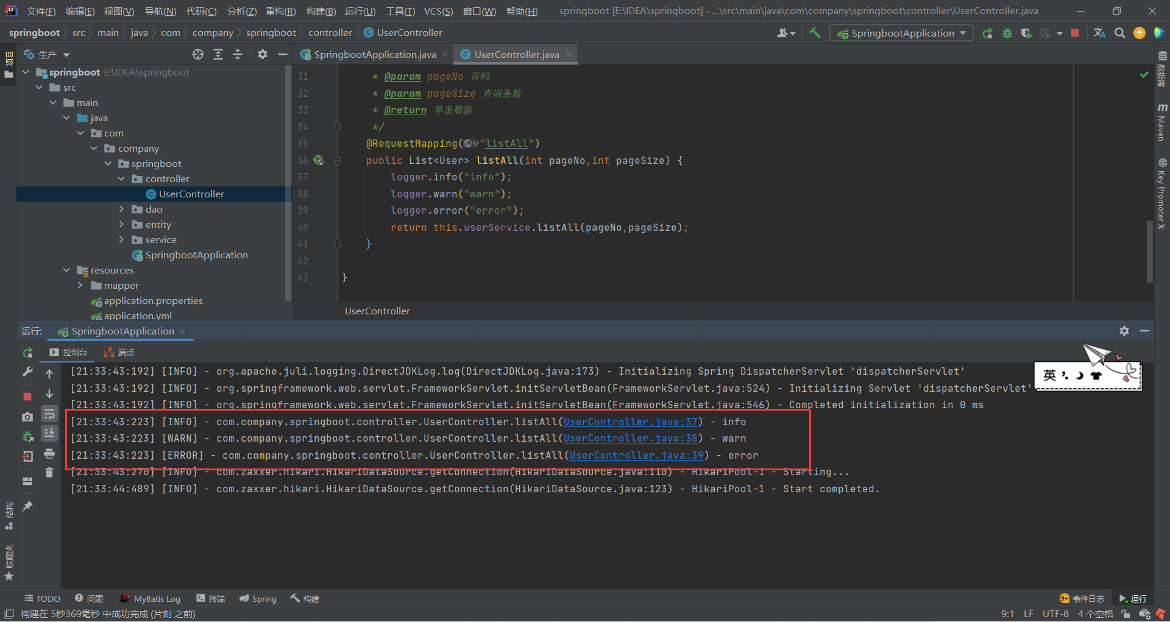This screenshot has width=1170, height=622.
Task: Expand the service package
Action: coord(121,239)
